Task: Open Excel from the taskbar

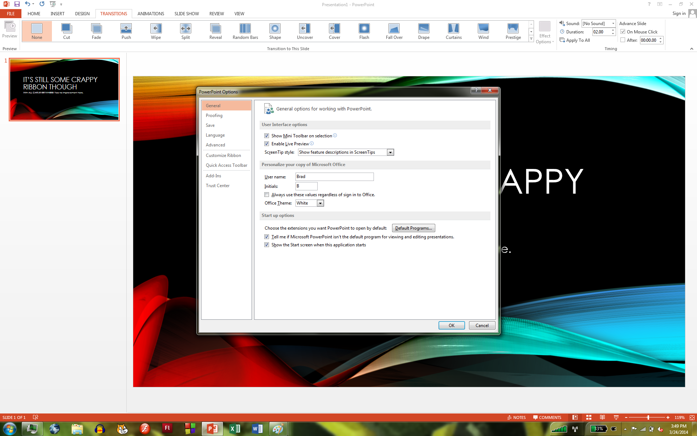Action: pos(235,429)
